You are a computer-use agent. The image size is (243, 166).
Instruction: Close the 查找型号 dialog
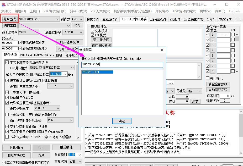click(162, 50)
